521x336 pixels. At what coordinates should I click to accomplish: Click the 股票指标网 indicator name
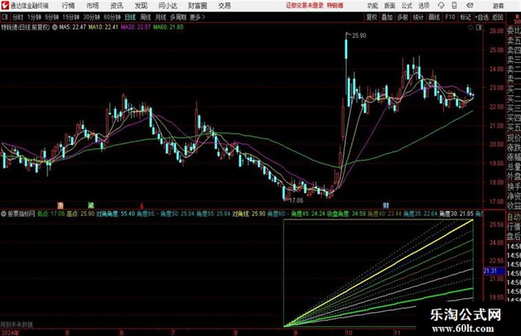(22, 214)
